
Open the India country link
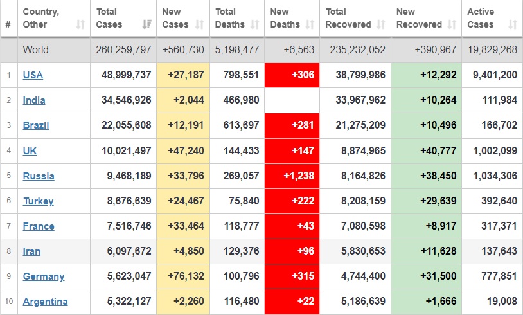coord(34,100)
